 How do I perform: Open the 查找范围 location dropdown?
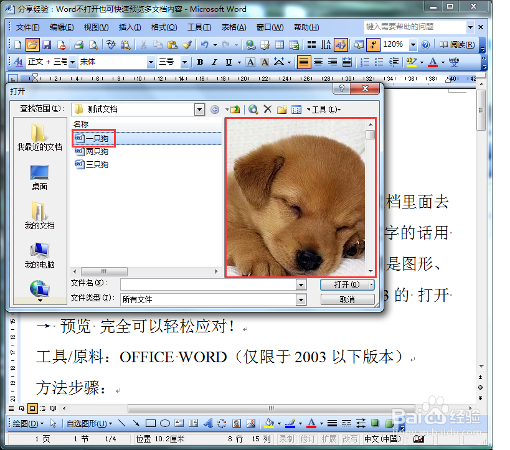pyautogui.click(x=199, y=109)
